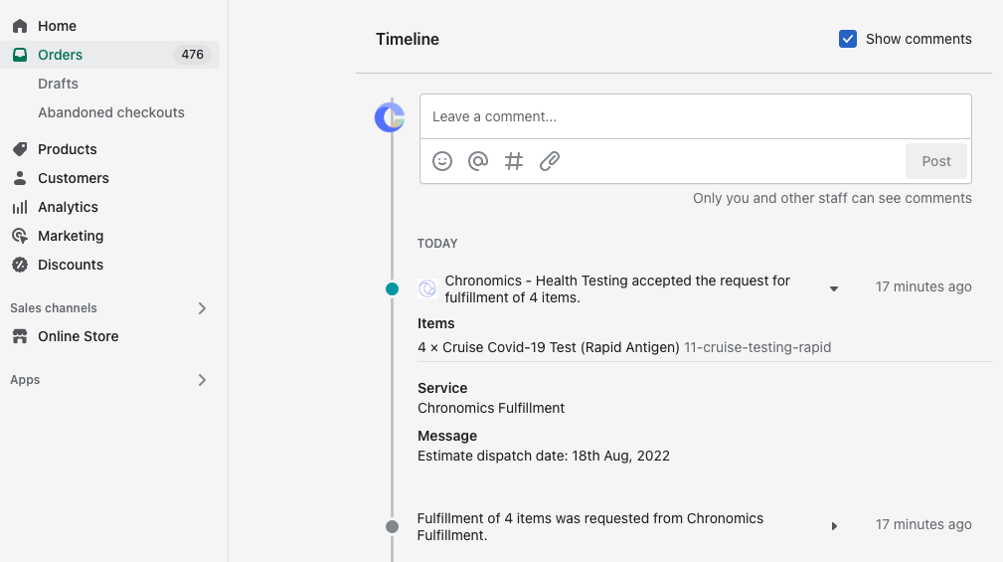Post the comment
This screenshot has height=562, width=1003.
pos(935,161)
